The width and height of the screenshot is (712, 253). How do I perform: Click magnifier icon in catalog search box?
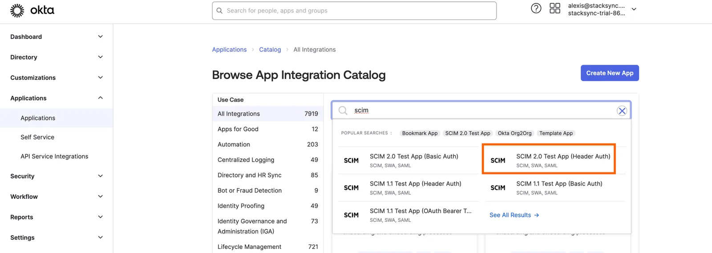tap(343, 110)
